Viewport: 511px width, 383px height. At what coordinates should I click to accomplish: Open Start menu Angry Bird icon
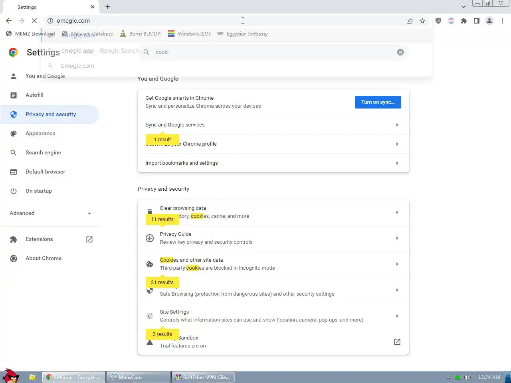tap(10, 376)
